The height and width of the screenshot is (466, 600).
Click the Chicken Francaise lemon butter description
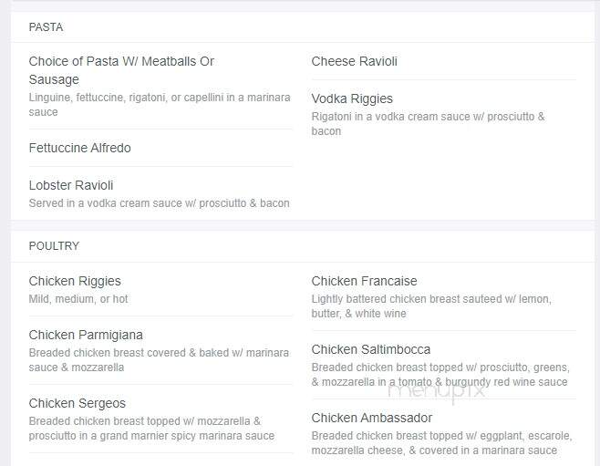(431, 306)
